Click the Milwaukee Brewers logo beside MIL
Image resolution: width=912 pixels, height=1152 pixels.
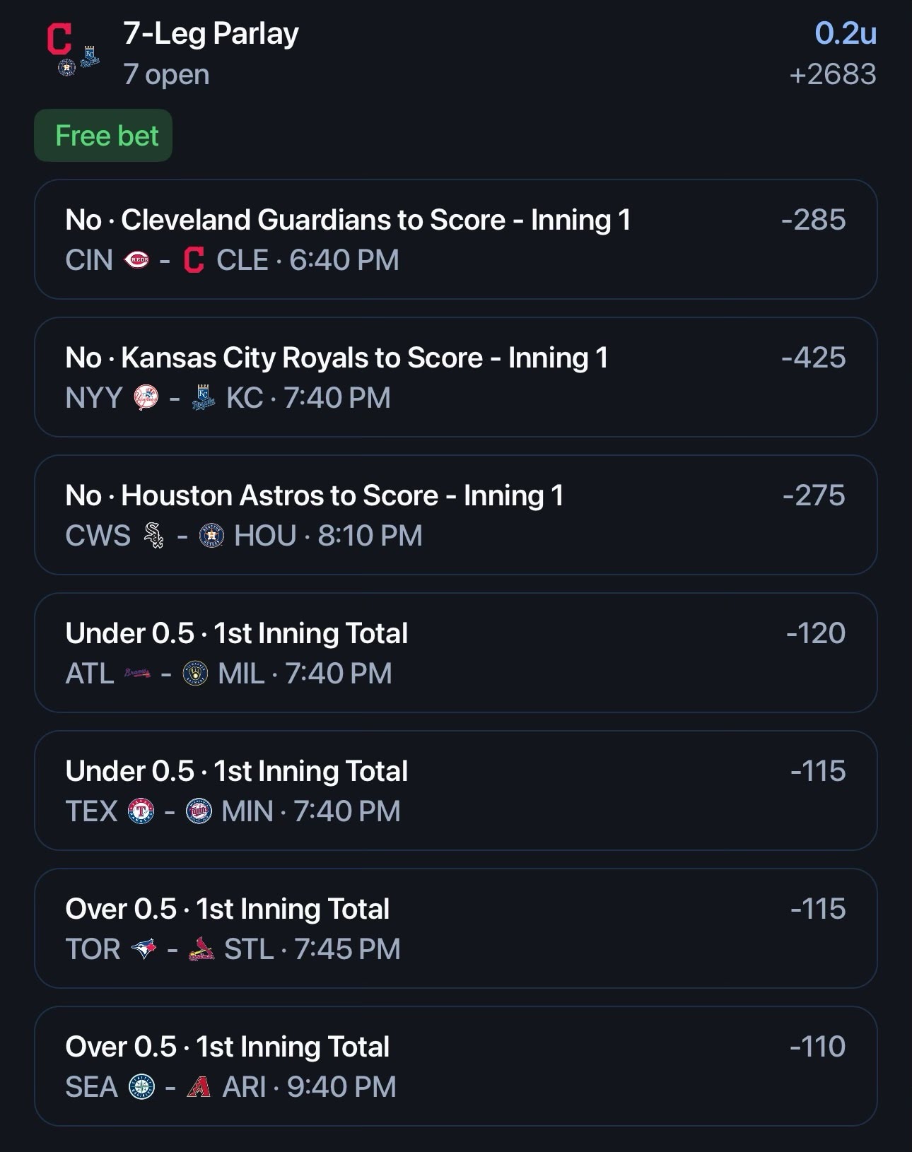click(195, 674)
